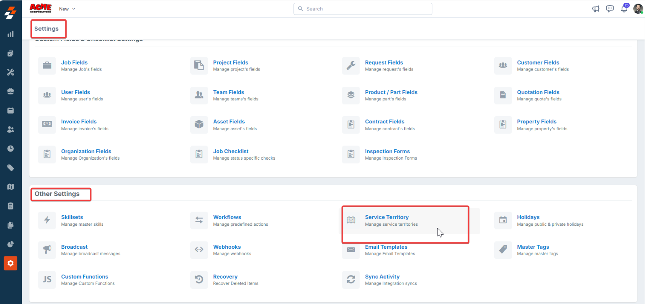The height and width of the screenshot is (304, 645).
Task: Select the calendar icon in left sidebar
Action: pos(10,110)
